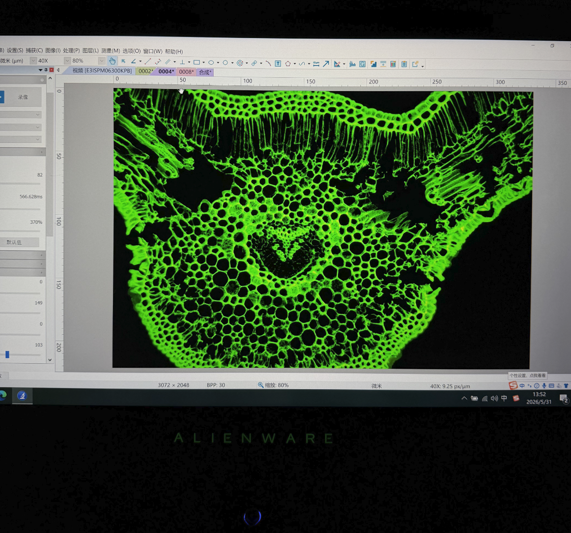Click the red panel close icon
The image size is (571, 533).
(51, 70)
